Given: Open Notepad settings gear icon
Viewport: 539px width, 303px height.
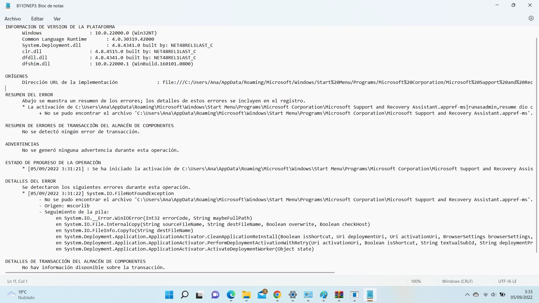Looking at the screenshot, I should [x=531, y=19].
